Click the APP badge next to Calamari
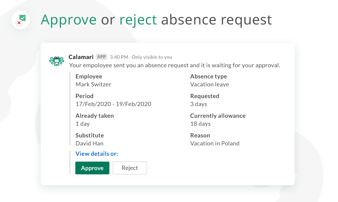338x202 pixels. coord(102,57)
